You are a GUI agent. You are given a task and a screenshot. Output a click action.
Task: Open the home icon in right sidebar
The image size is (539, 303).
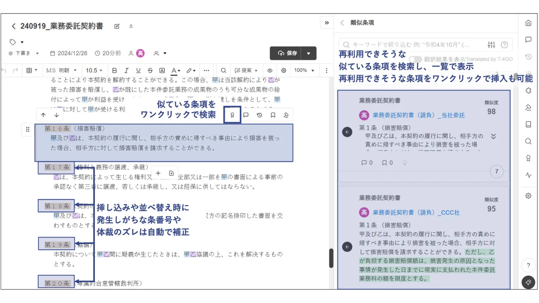[528, 23]
